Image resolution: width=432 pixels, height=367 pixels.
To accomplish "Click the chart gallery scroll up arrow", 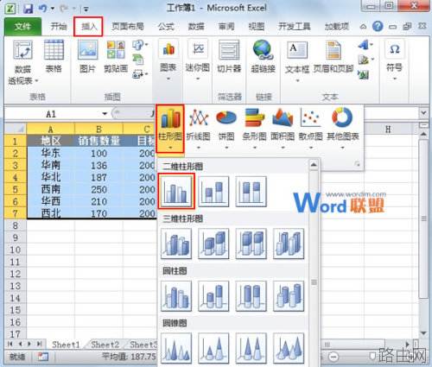I will tap(314, 165).
